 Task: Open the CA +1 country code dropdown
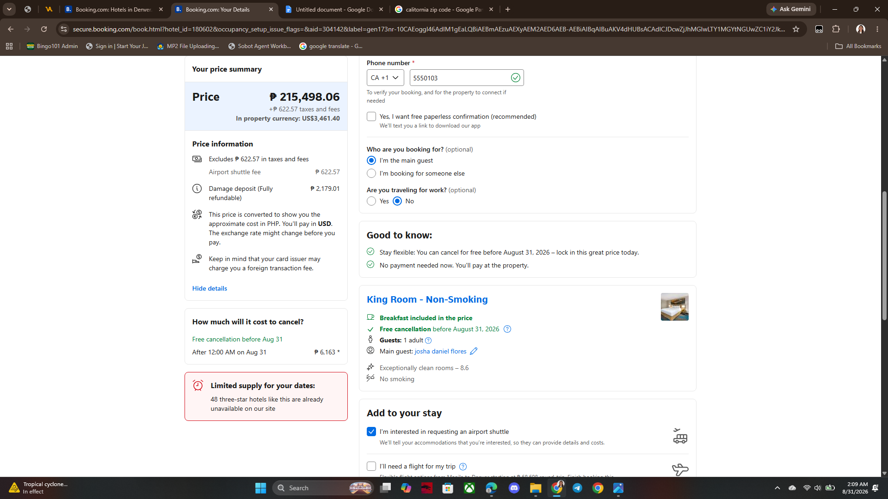[385, 78]
